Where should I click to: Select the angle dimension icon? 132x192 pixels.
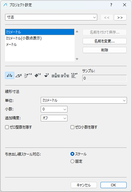click(19, 76)
